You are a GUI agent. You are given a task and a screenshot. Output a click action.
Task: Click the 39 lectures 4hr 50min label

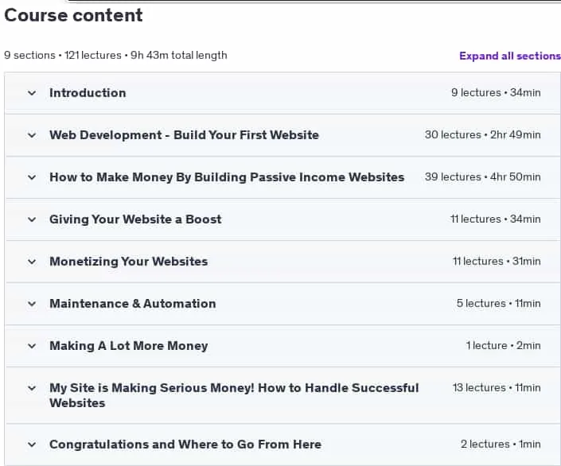coord(483,177)
